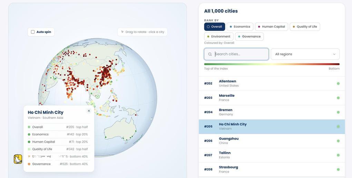The height and width of the screenshot is (178, 352).
Task: Focus the Search cities input field
Action: point(236,54)
